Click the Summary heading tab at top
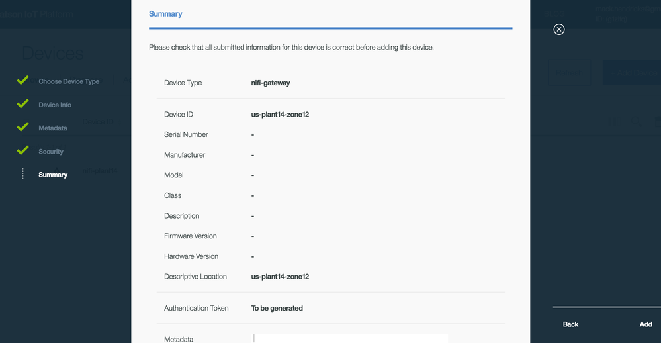Viewport: 661px width, 343px height. [x=165, y=14]
